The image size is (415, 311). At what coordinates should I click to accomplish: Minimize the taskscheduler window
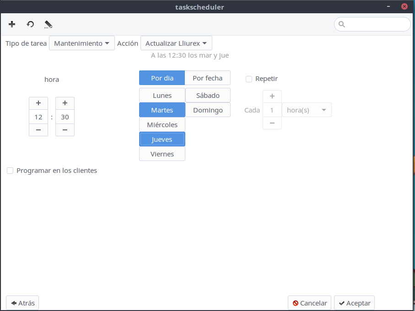click(388, 6)
